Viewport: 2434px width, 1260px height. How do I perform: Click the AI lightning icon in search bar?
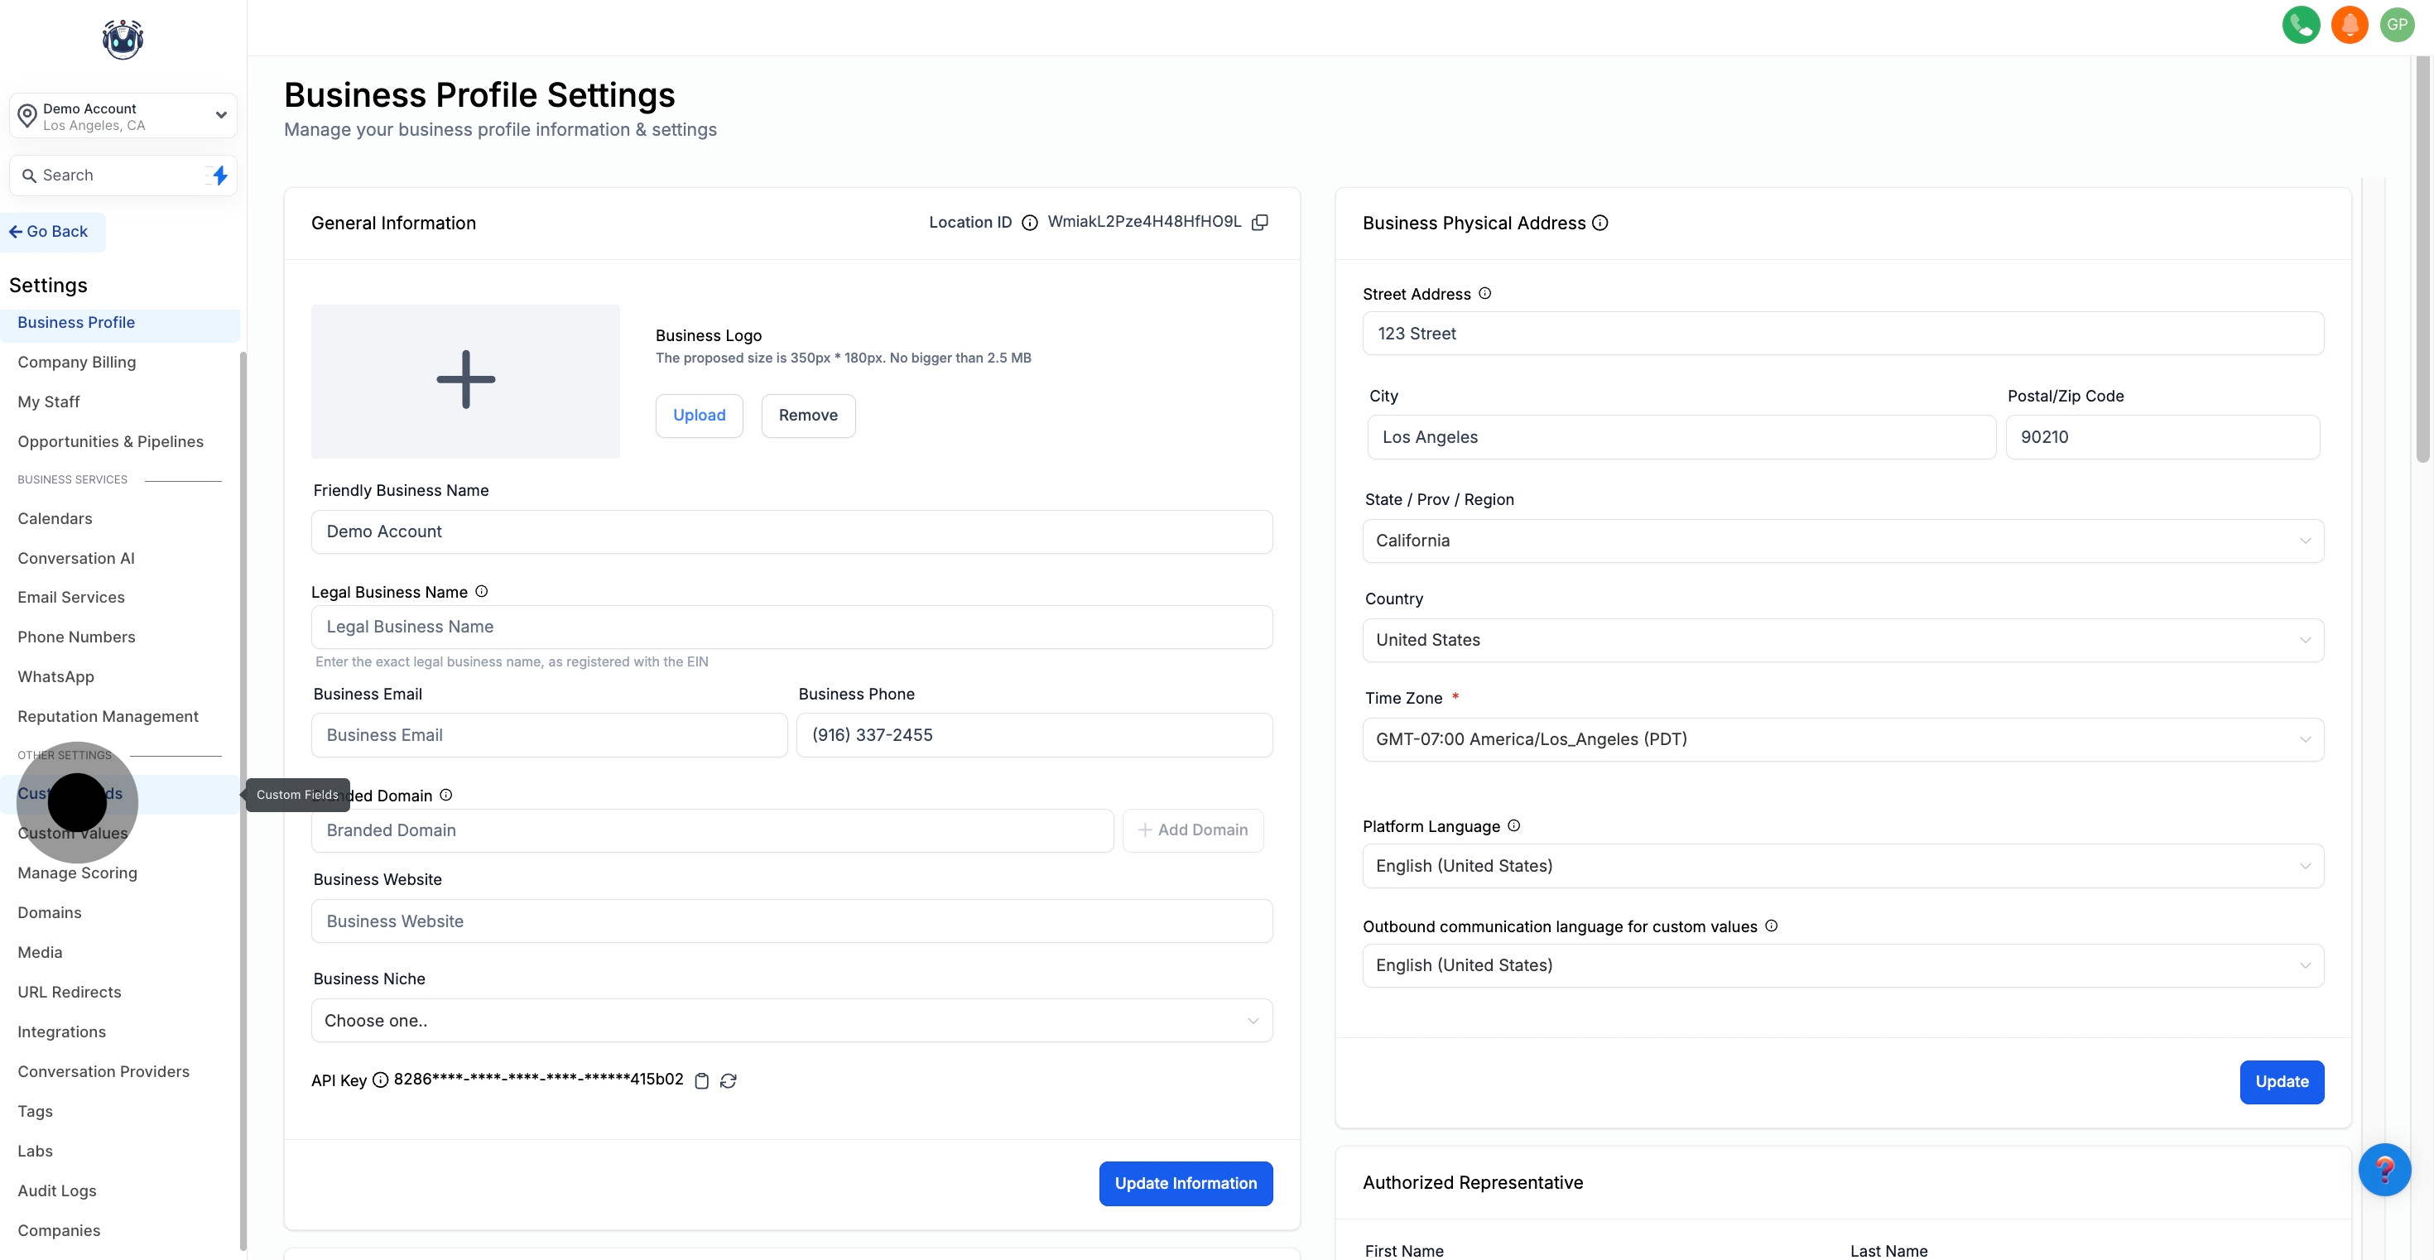(216, 175)
